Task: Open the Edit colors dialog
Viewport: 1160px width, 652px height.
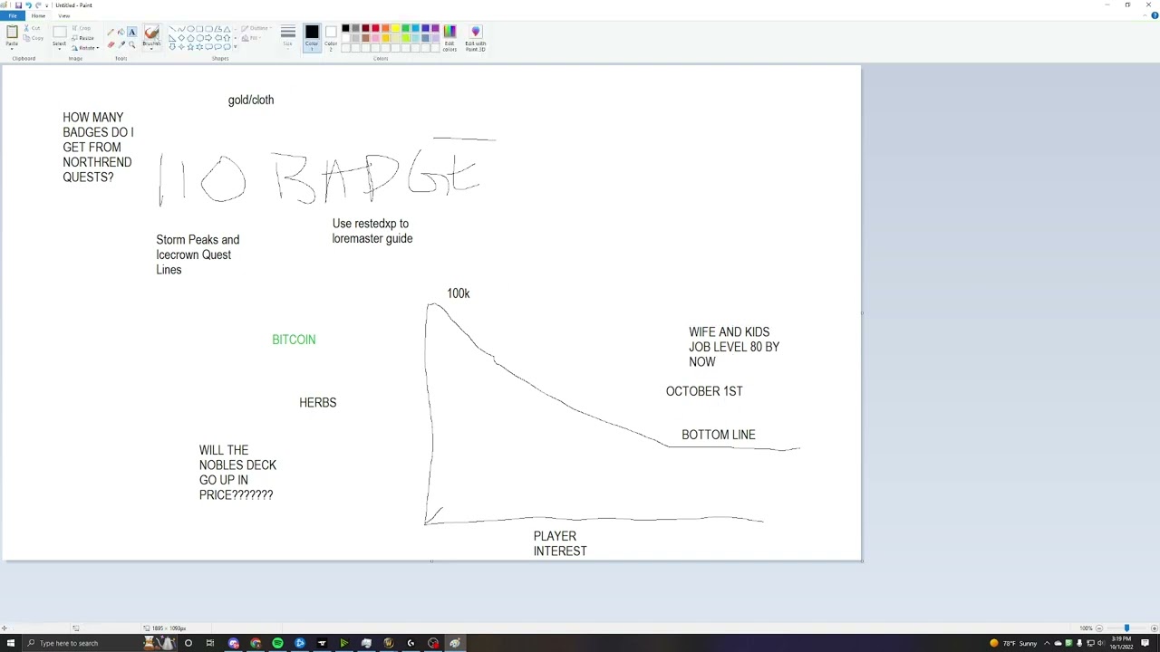Action: (x=449, y=37)
